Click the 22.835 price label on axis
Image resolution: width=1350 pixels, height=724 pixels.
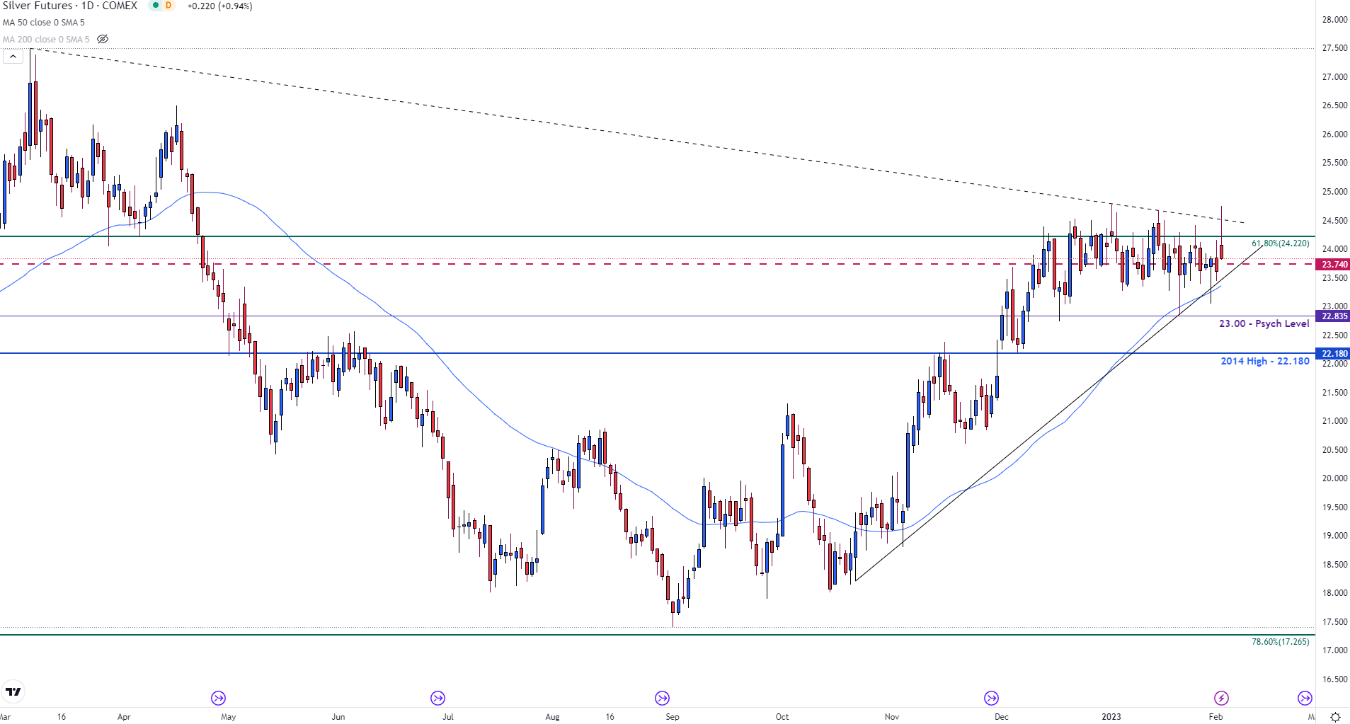(x=1334, y=316)
